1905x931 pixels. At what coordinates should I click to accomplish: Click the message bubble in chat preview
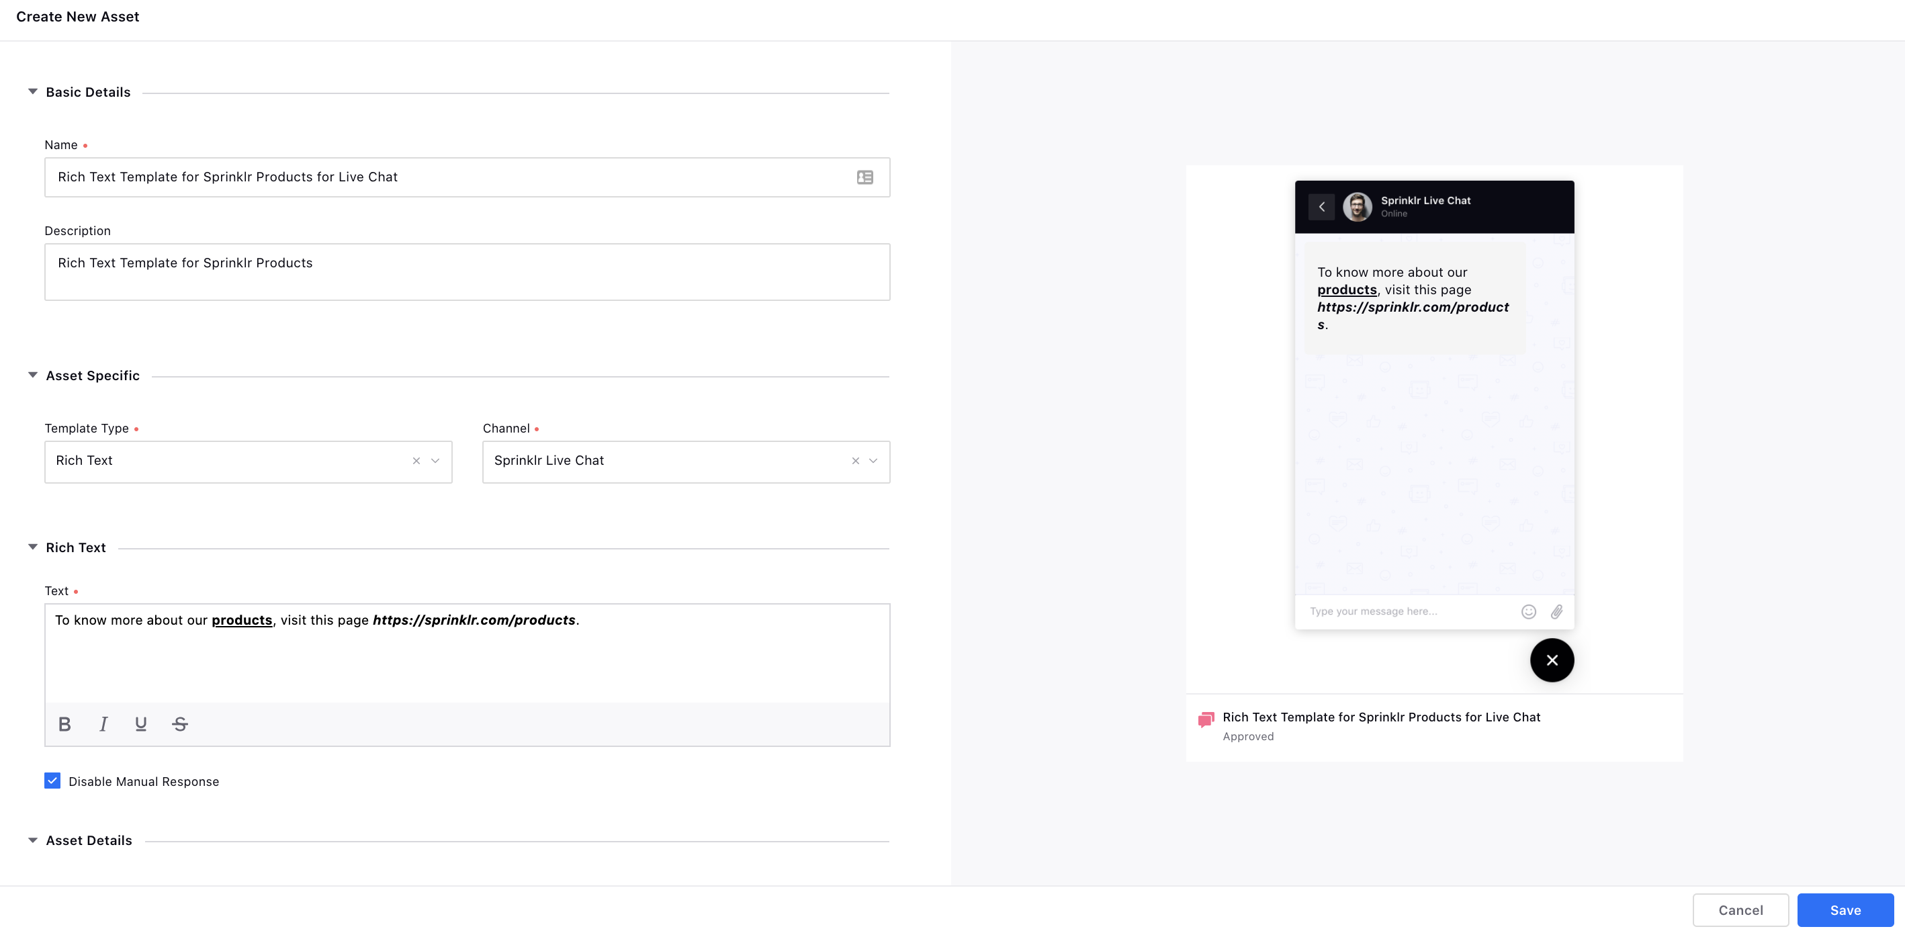pyautogui.click(x=1414, y=298)
